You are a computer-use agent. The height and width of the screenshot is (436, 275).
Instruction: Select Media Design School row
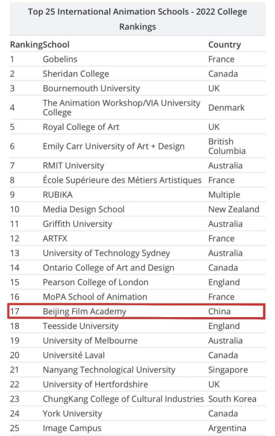pyautogui.click(x=138, y=210)
